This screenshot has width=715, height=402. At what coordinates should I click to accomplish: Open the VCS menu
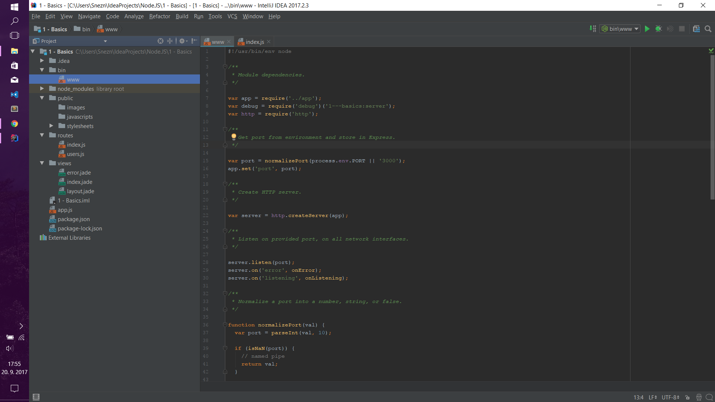coord(232,16)
